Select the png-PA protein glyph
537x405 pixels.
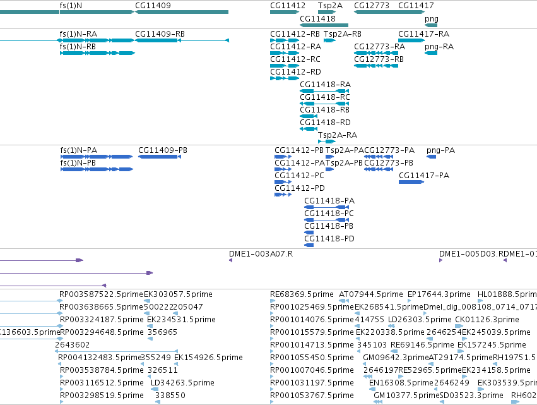[x=431, y=157]
